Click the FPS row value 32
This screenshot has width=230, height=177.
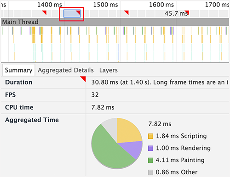[95, 95]
